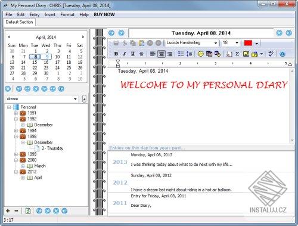Screen dimensions: 298x226
Task: Go to previous day with left arrow beside date header
Action: [x=122, y=33]
